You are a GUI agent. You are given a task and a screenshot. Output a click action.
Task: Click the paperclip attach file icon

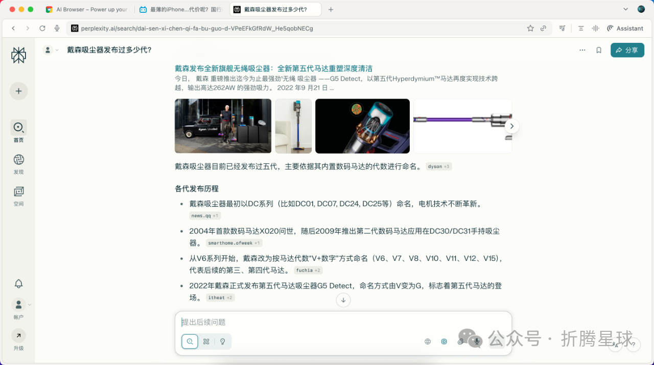(x=460, y=342)
